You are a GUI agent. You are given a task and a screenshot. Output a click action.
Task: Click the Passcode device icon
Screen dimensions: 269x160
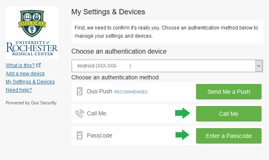coord(80,135)
